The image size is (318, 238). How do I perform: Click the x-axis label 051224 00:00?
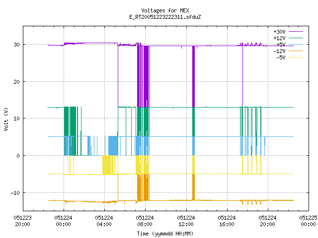[x=63, y=221]
